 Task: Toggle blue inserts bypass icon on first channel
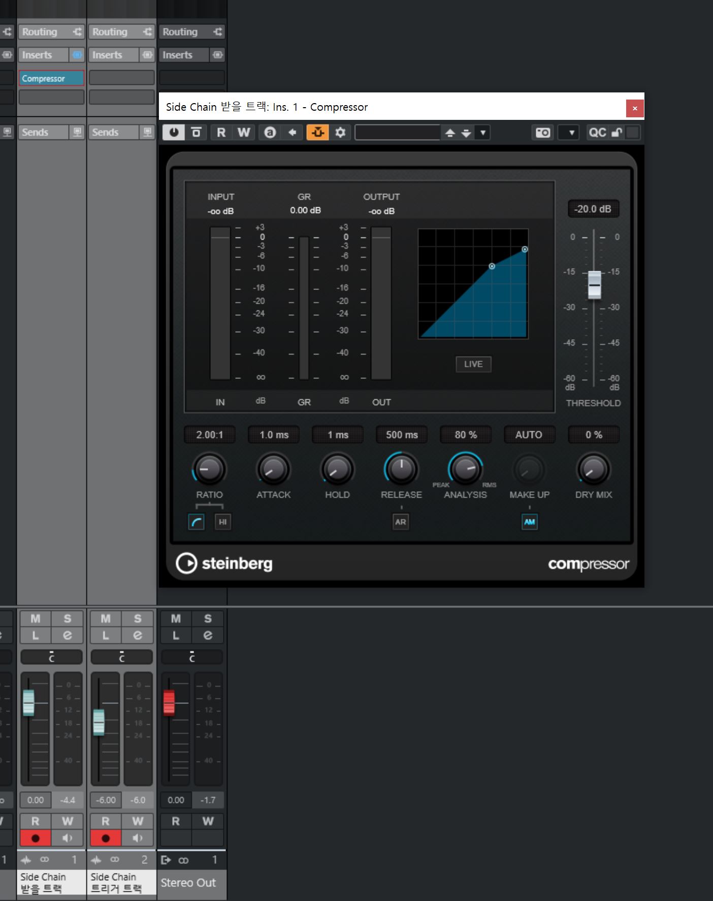(x=77, y=55)
